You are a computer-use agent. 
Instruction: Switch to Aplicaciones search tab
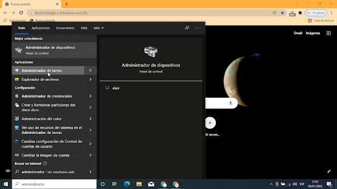click(x=41, y=28)
